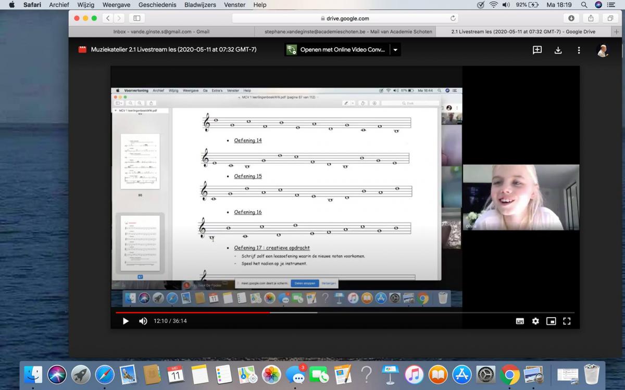Open with Online Video Converter

[x=337, y=50]
